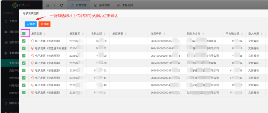Toggle the select-all checkbox in table header

click(24, 33)
